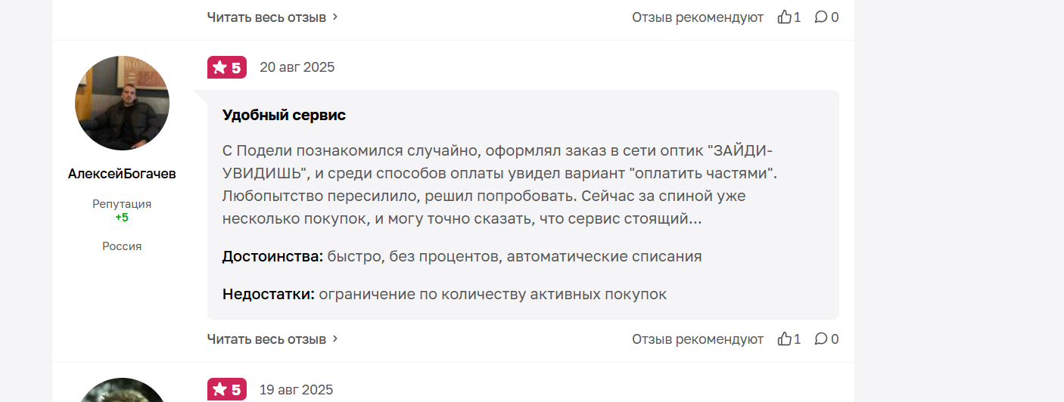Click 'Отзыв рекомендуют' above the 20 авг review
1064x402 pixels.
[698, 17]
